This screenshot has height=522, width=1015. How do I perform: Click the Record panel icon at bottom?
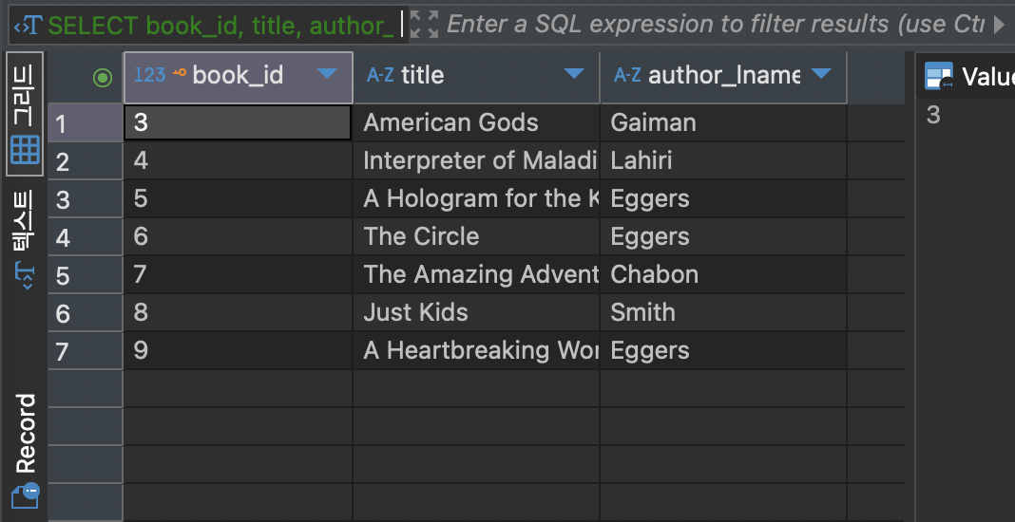(26, 496)
